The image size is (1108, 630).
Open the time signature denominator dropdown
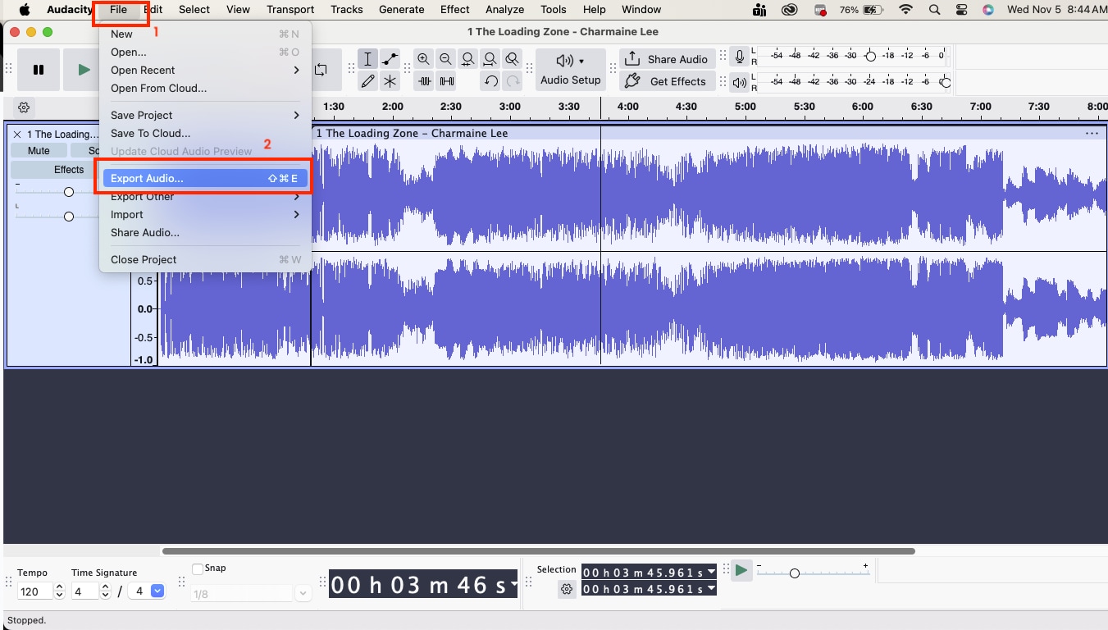click(x=156, y=591)
